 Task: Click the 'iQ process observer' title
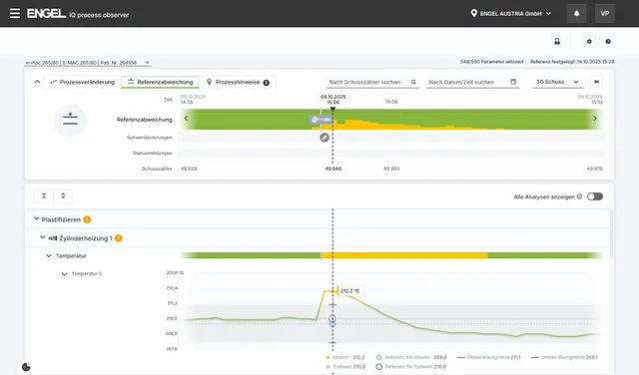pos(99,15)
